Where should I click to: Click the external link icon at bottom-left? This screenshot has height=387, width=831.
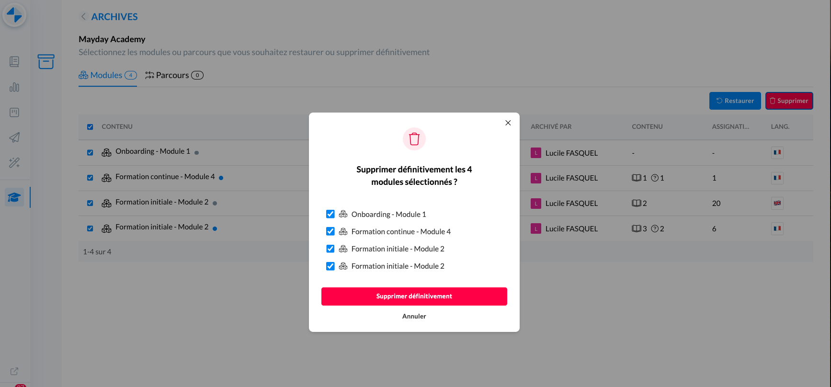click(14, 371)
